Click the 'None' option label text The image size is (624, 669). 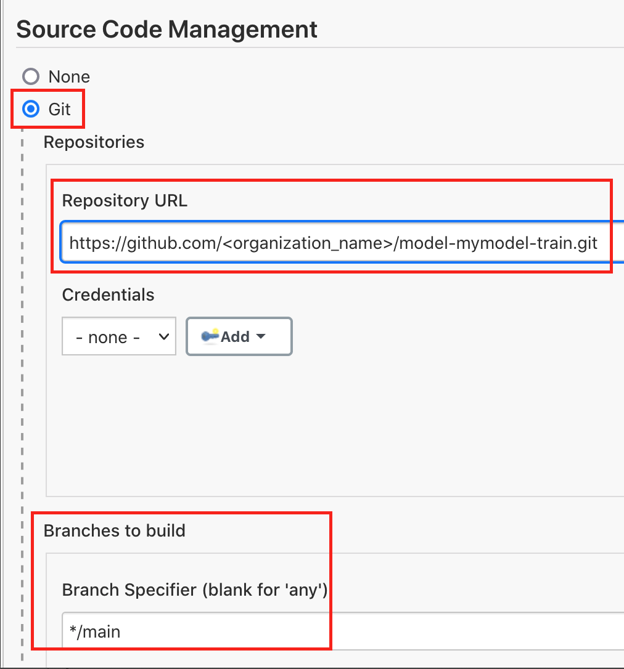click(69, 77)
